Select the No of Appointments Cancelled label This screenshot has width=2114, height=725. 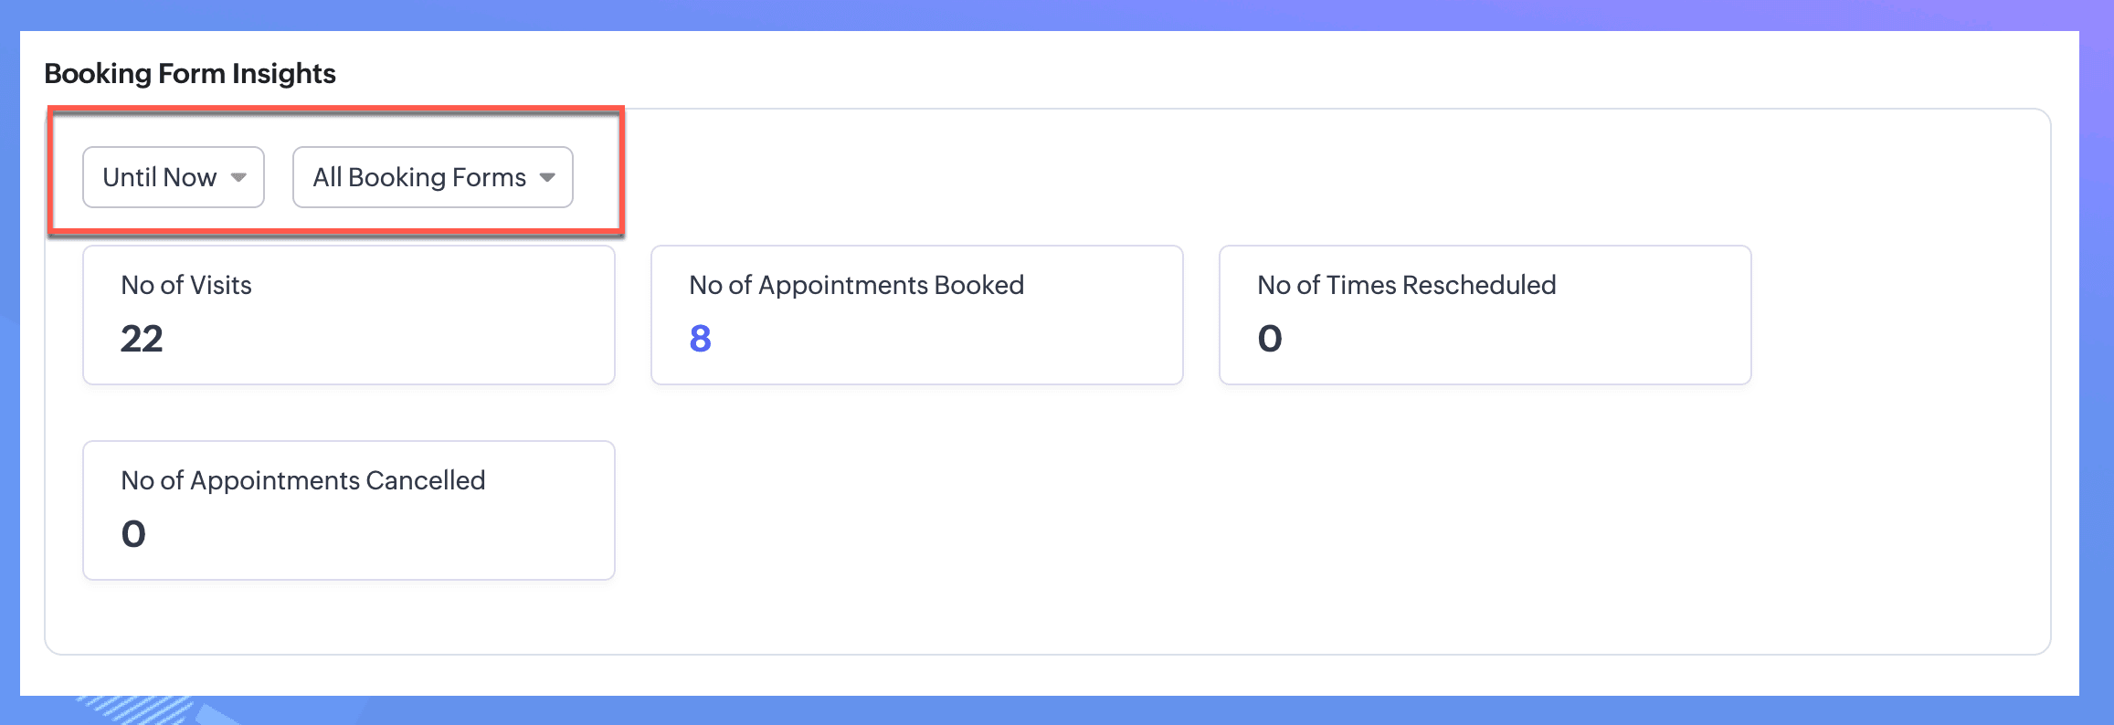(302, 480)
